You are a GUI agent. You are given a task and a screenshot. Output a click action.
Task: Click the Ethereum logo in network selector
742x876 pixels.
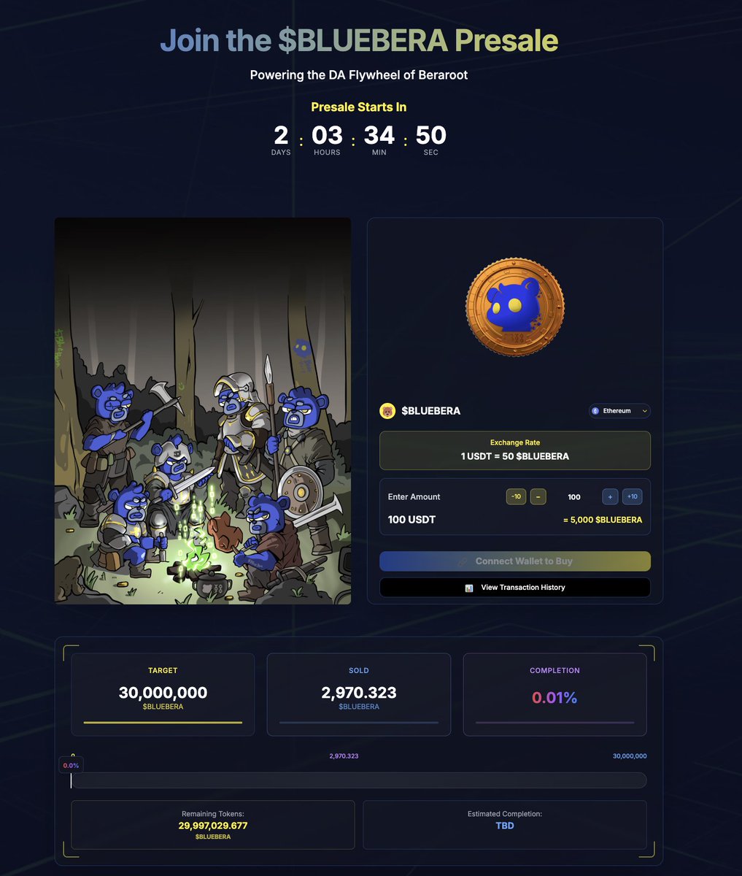pyautogui.click(x=595, y=411)
